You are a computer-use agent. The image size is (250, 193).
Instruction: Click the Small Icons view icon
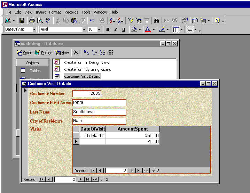coord(94,53)
